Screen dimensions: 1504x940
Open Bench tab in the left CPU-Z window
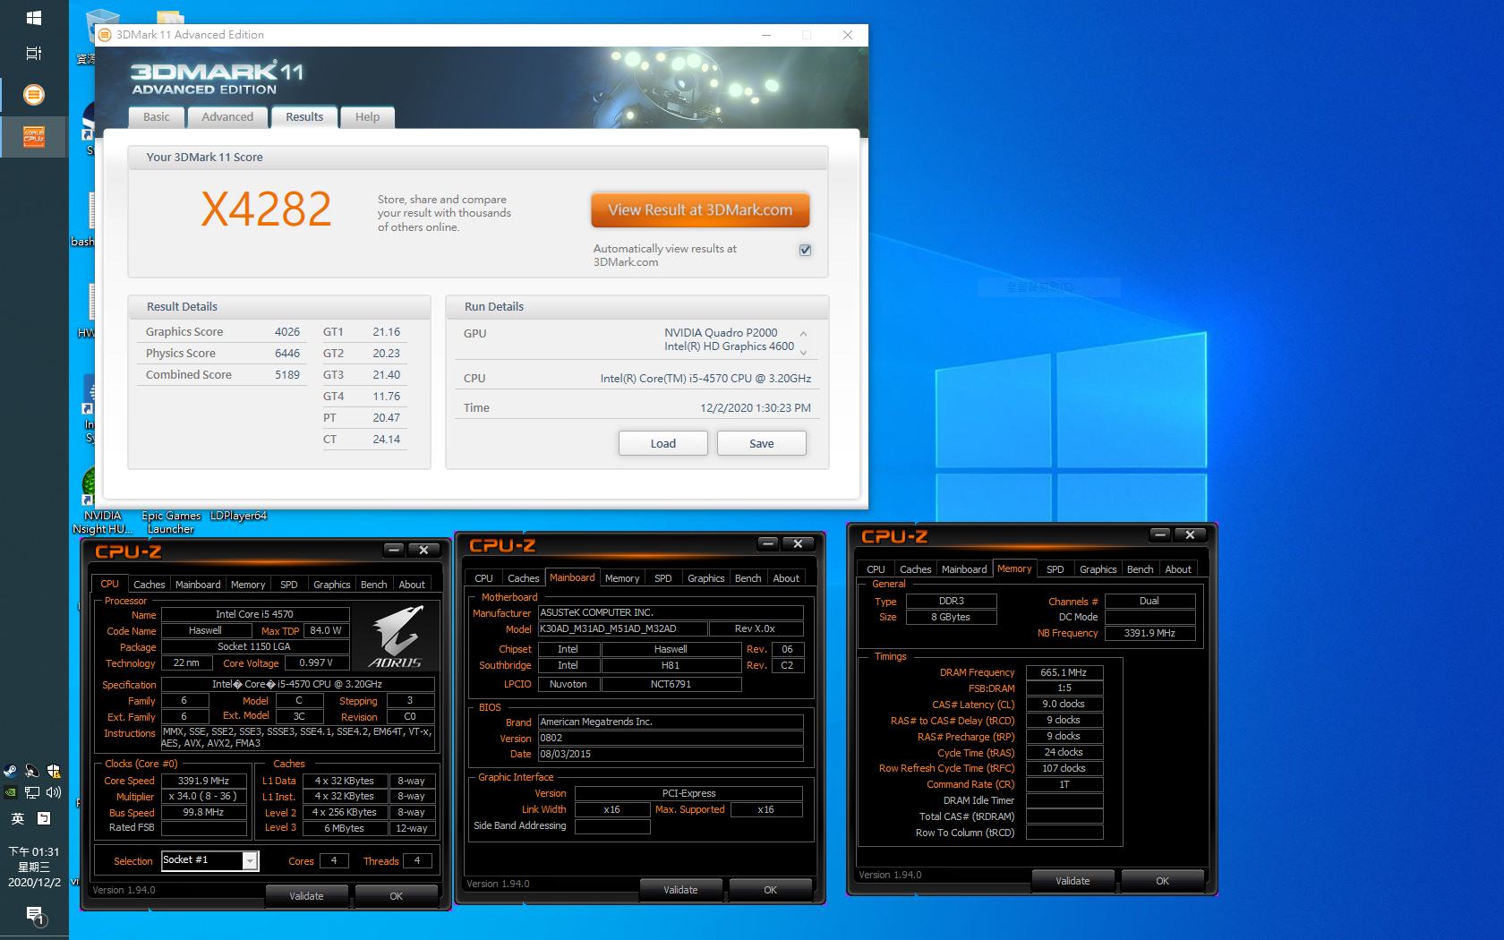[373, 585]
